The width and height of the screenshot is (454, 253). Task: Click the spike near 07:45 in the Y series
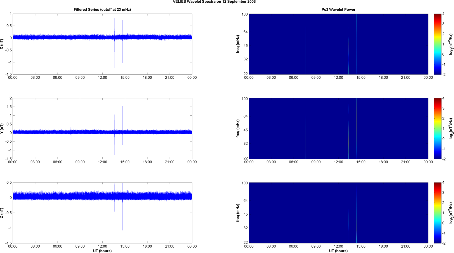tap(71, 129)
